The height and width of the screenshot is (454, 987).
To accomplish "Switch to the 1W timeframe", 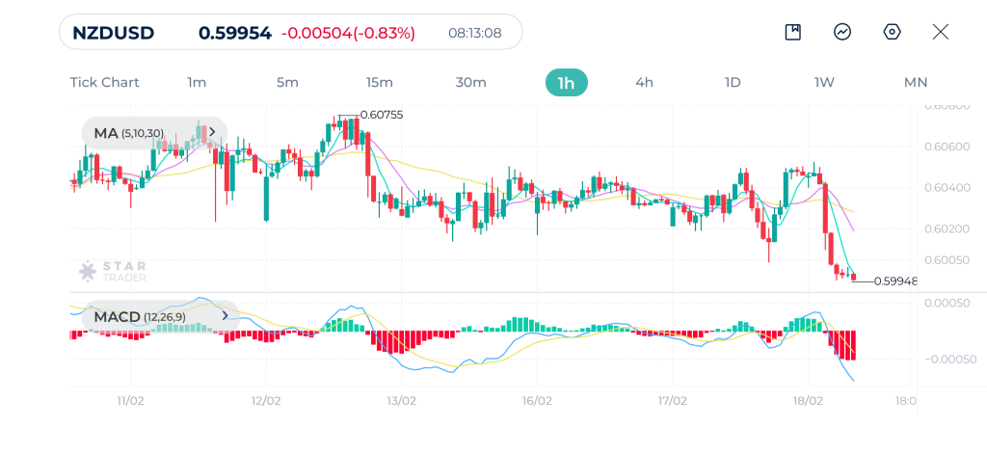I will (824, 83).
